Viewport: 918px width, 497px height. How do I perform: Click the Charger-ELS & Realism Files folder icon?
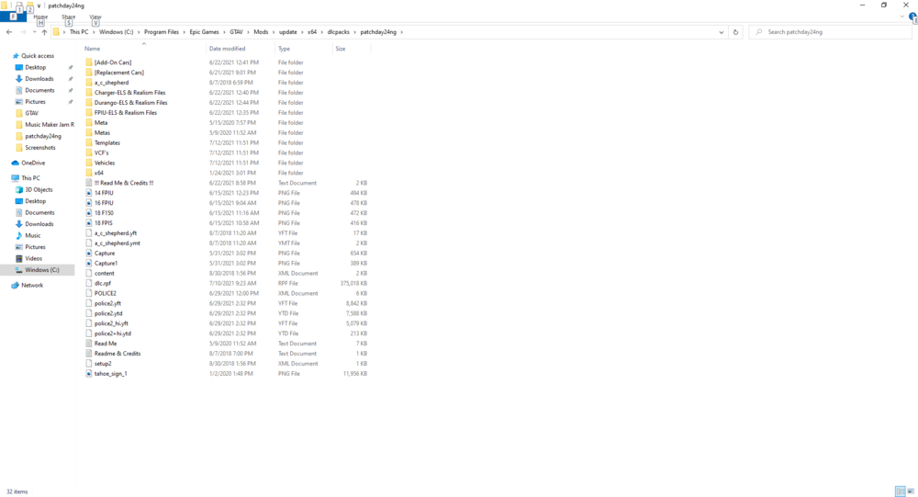89,93
